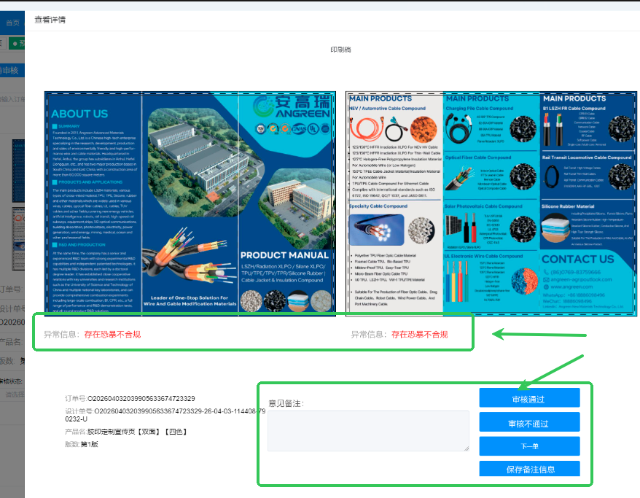640x498 pixels.
Task: Focus the 意见备注 remarks text area
Action: (368, 431)
